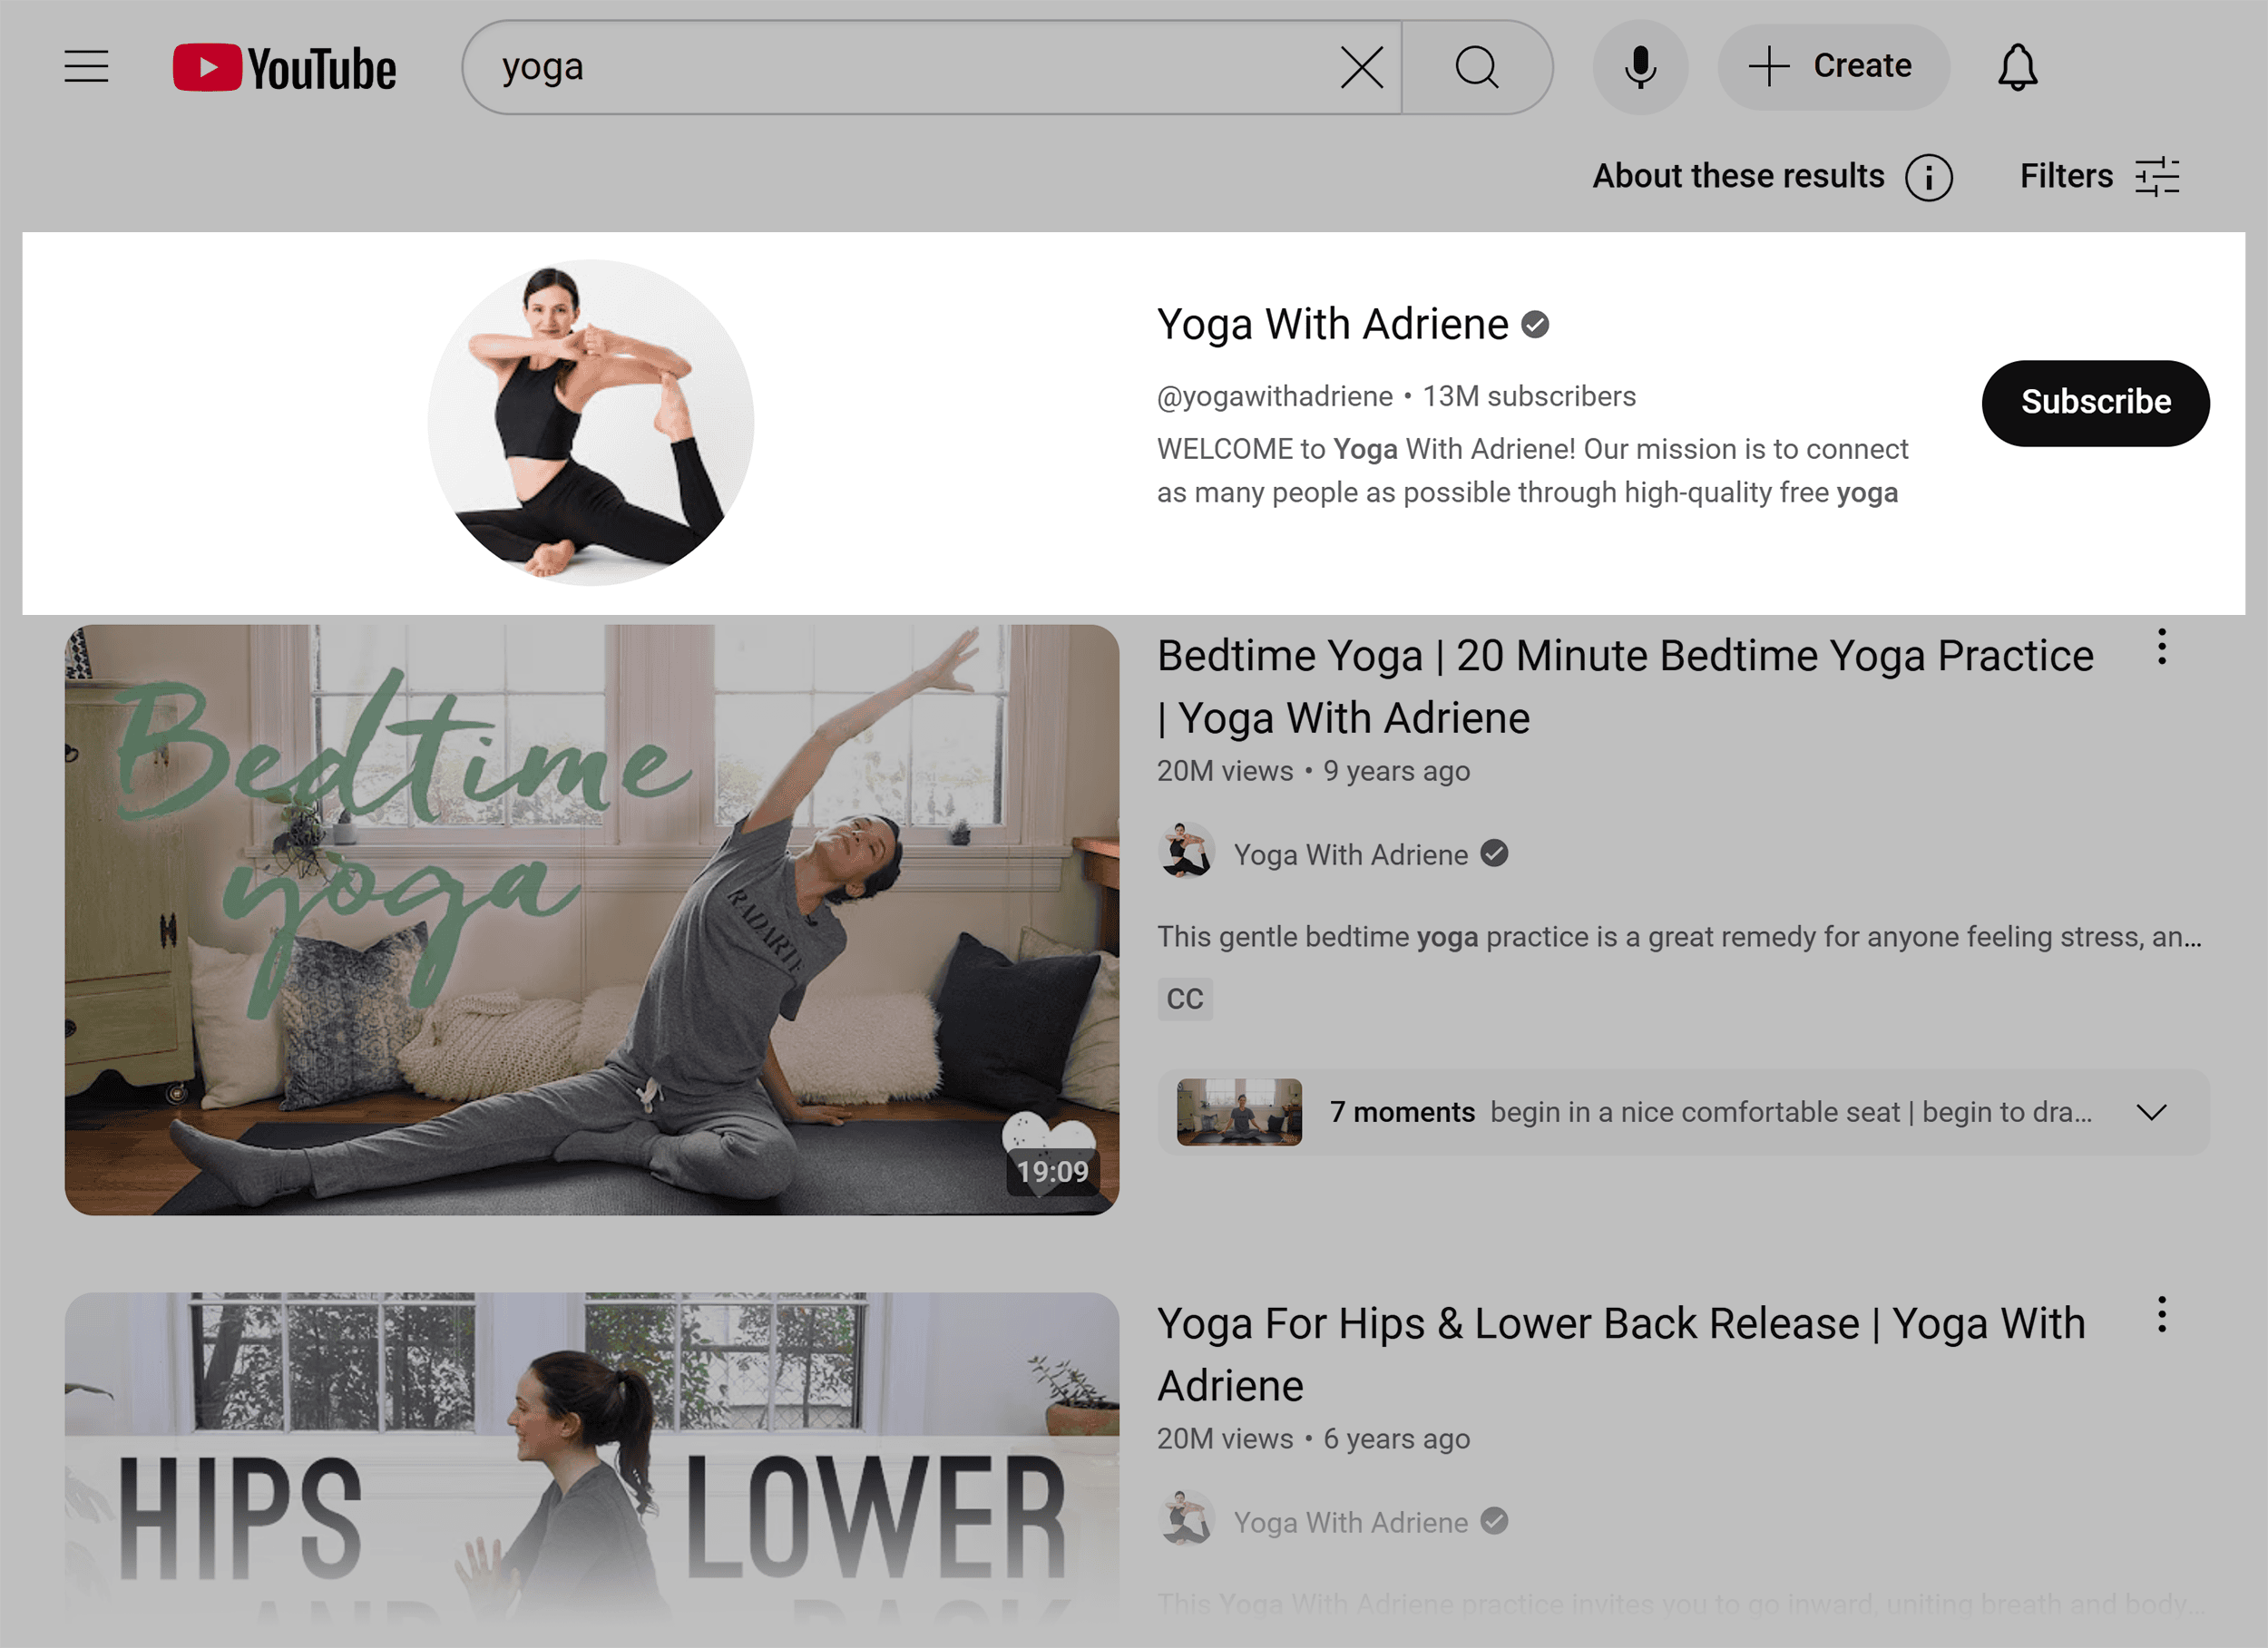Screen dimensions: 2268x1648
Task: Click the small channel avatar under Hips video
Action: point(1185,1518)
